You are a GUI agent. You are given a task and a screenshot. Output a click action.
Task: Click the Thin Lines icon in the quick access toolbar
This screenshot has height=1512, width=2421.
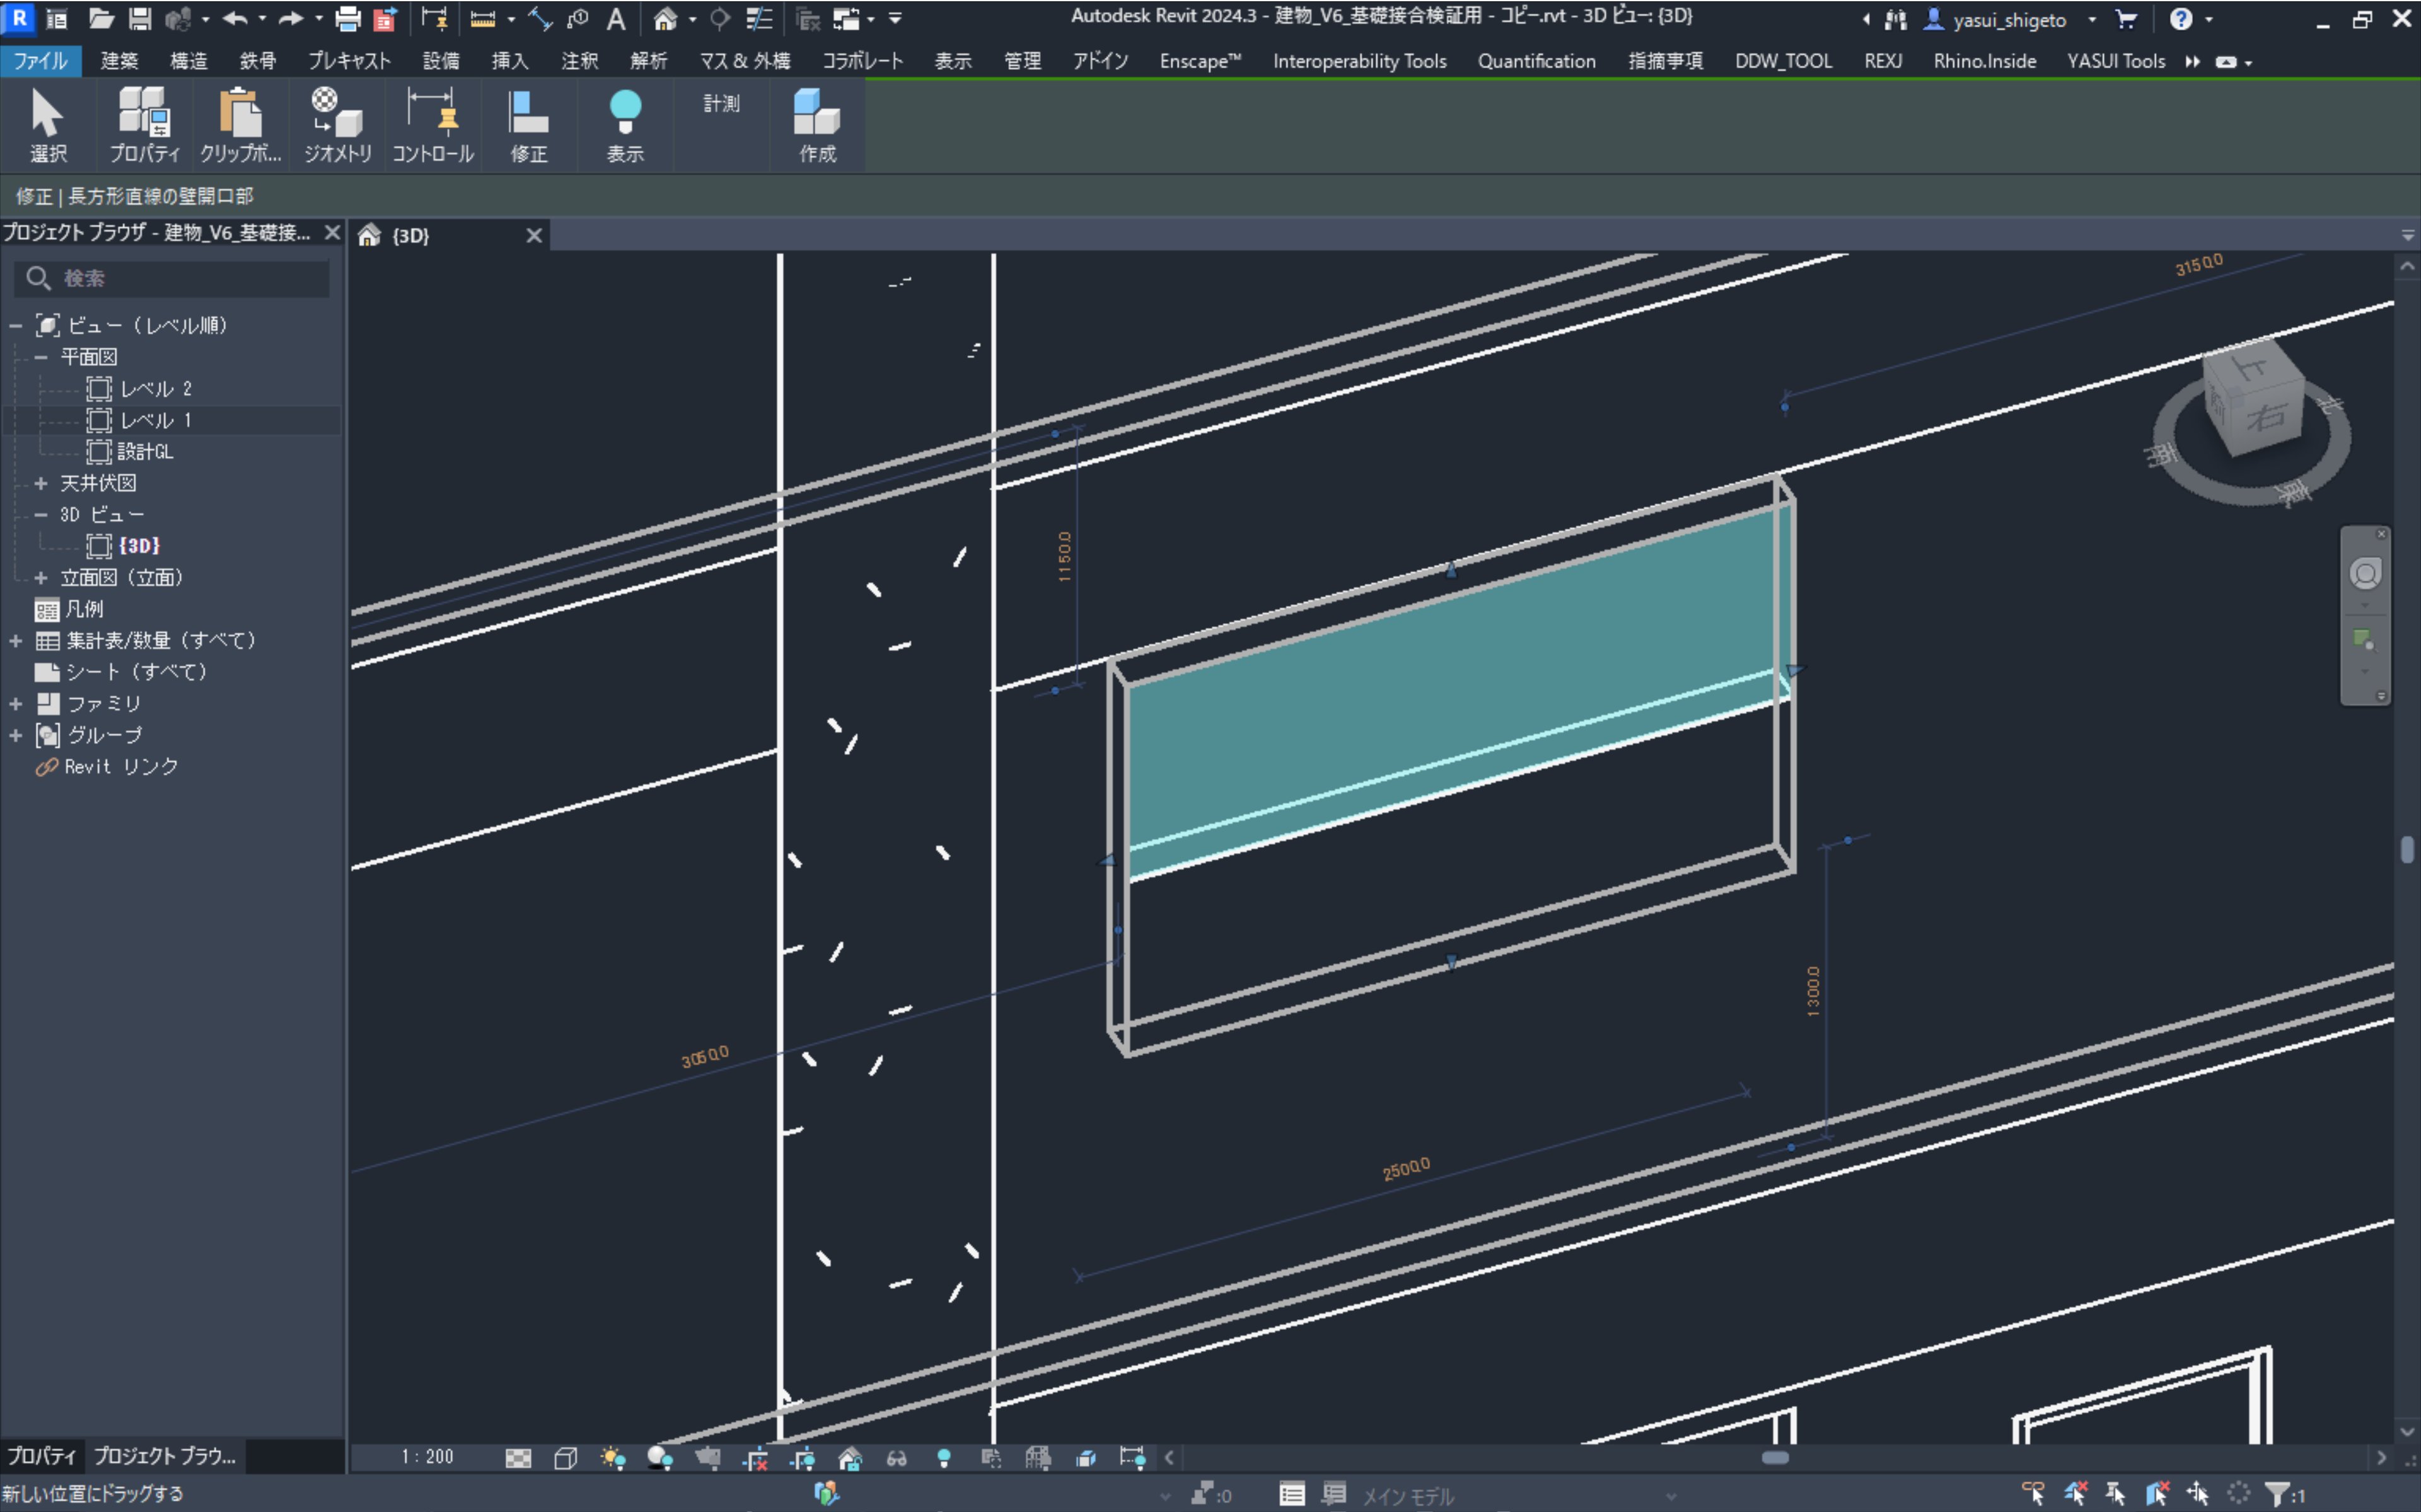pos(759,18)
